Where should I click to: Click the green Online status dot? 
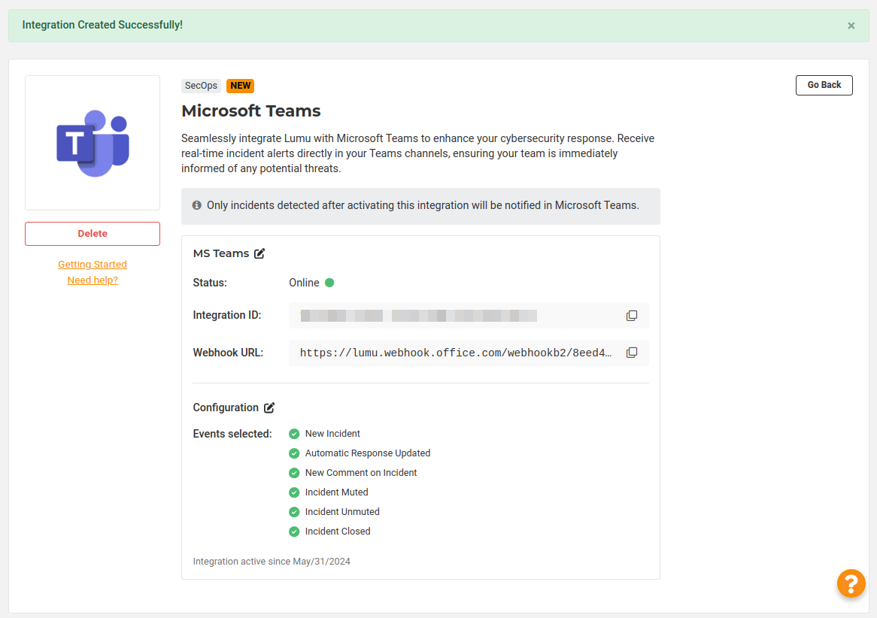(x=329, y=283)
